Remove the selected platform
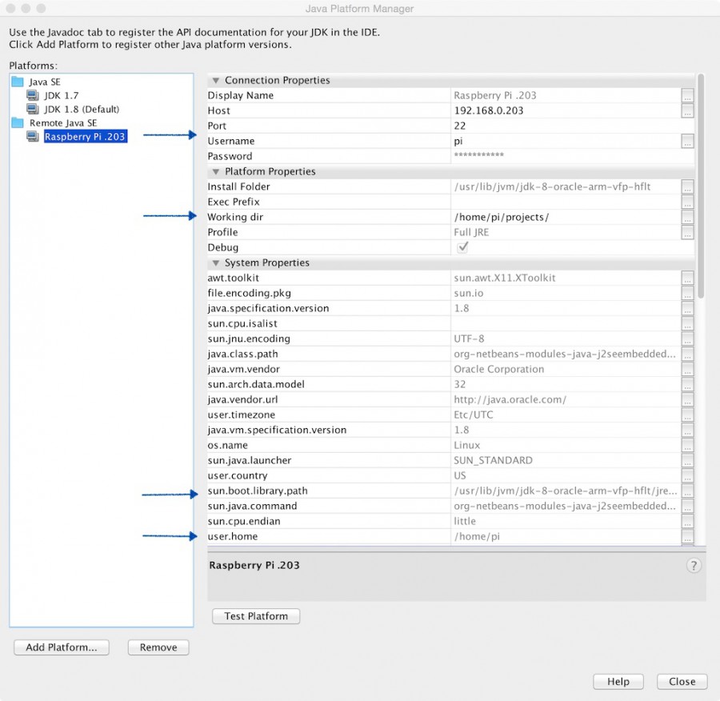The width and height of the screenshot is (720, 701). (158, 647)
